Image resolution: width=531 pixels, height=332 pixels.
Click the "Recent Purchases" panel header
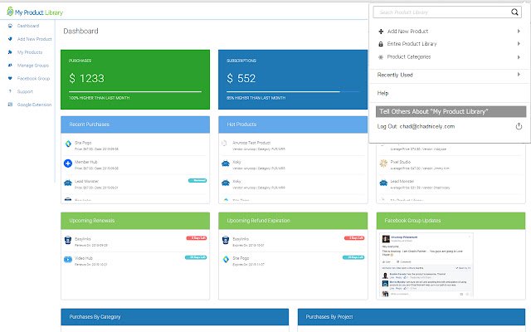(x=135, y=124)
